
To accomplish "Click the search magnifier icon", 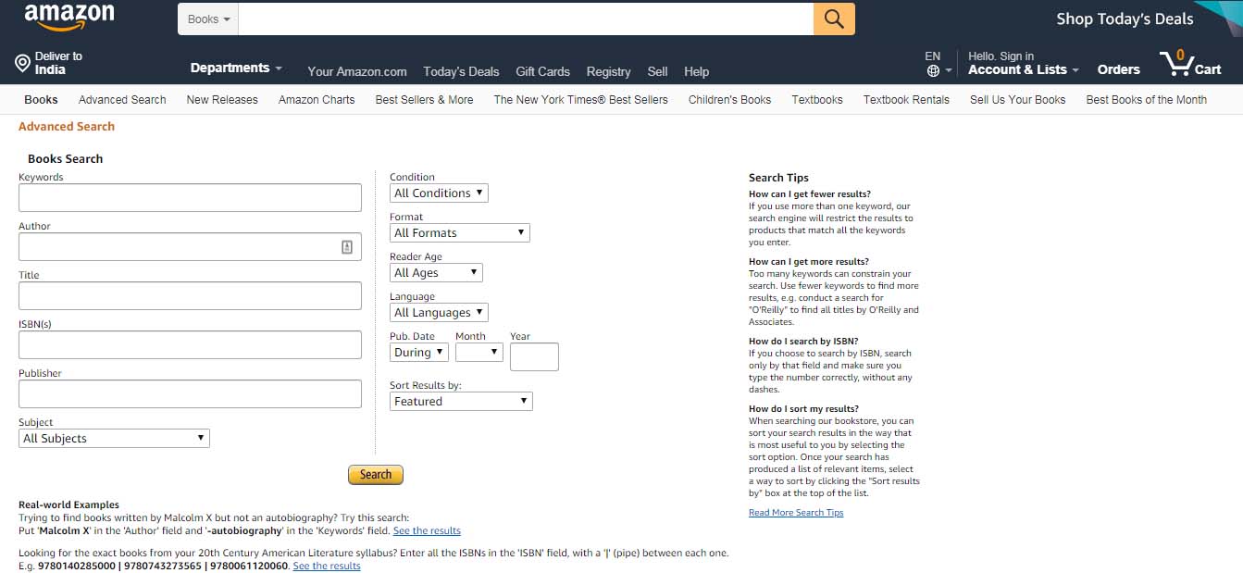I will (x=832, y=18).
